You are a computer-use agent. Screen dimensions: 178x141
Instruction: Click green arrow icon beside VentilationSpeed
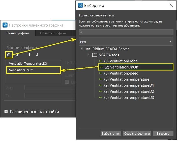coord(101,73)
